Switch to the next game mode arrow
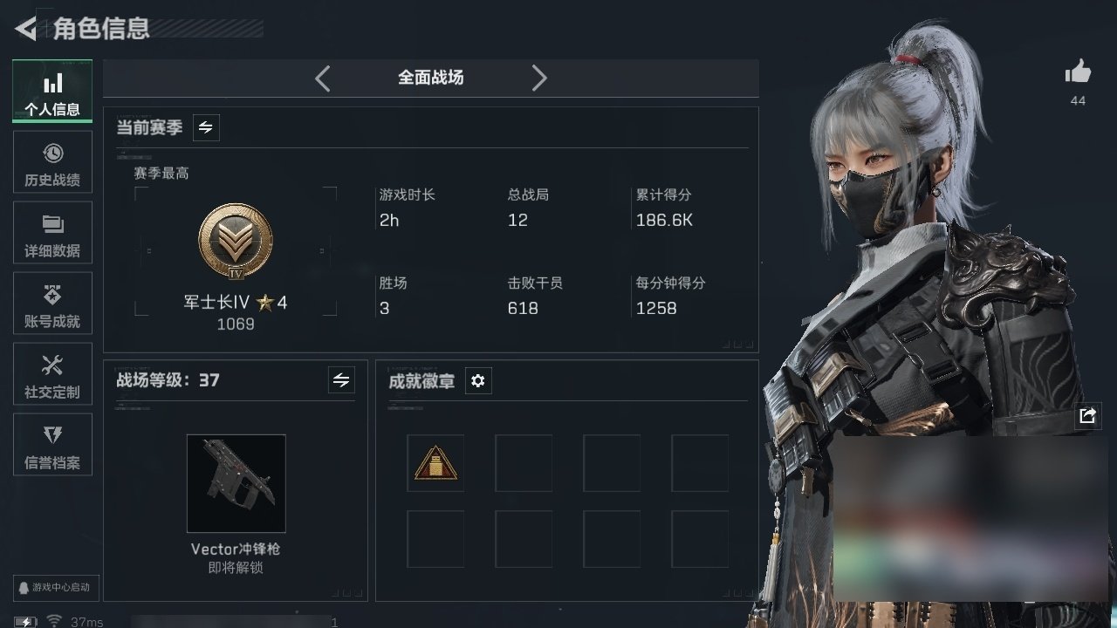Screen dimensions: 1117x628 coord(539,78)
